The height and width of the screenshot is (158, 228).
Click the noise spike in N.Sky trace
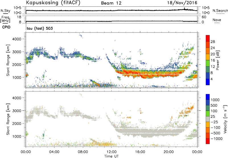(184, 9)
